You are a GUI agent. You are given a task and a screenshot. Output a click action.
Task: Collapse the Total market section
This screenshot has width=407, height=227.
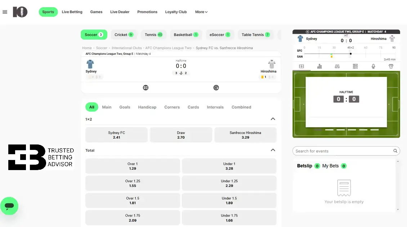[x=273, y=150]
